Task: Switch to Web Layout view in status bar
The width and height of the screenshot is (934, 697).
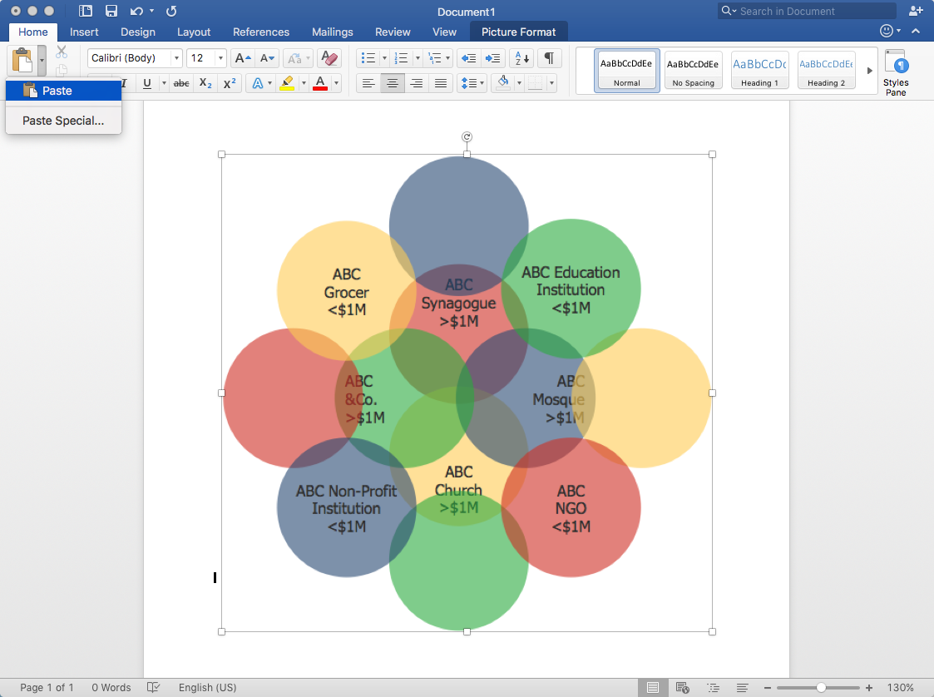Action: pos(682,687)
